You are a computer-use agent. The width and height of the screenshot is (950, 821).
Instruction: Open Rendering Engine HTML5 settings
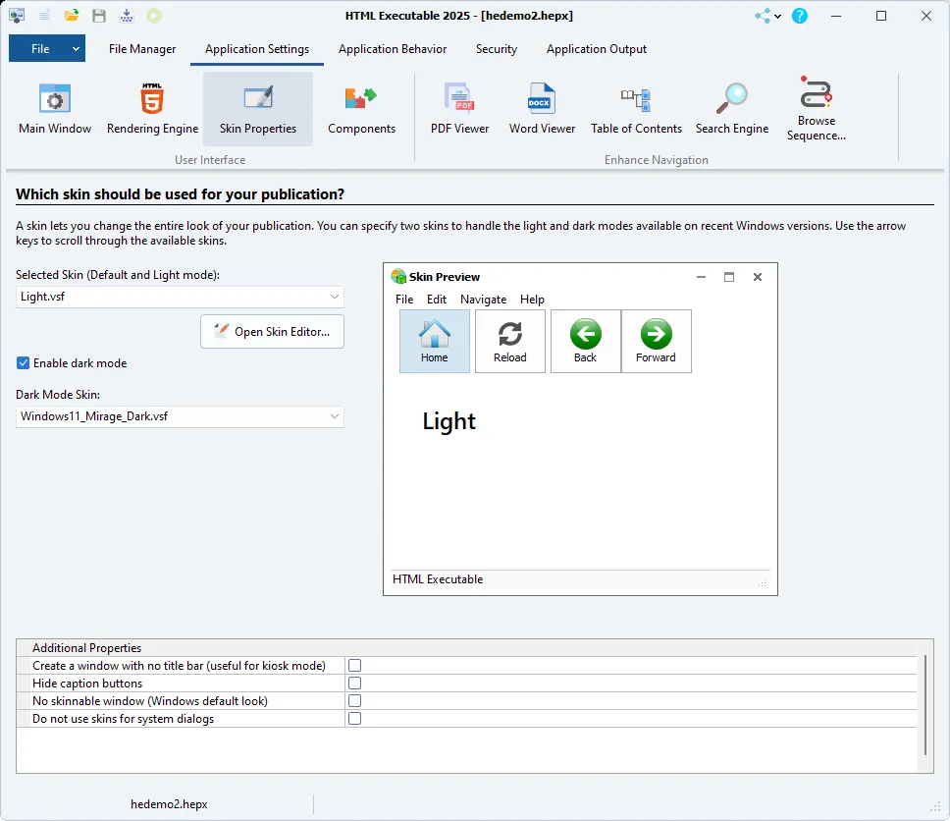tap(152, 109)
